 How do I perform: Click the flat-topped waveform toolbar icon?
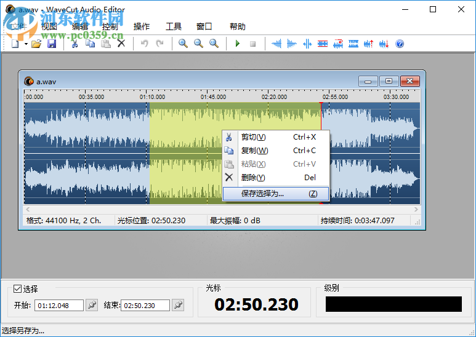coord(353,44)
